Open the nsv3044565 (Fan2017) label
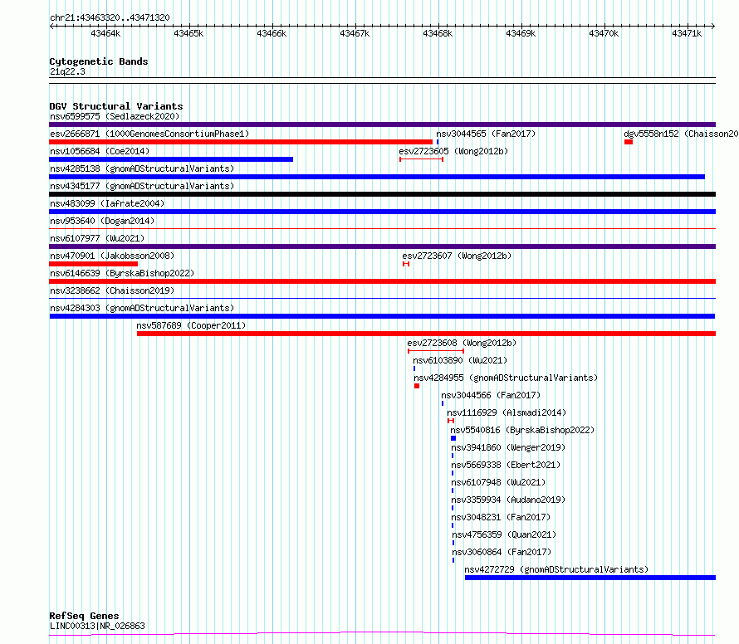 pyautogui.click(x=486, y=134)
